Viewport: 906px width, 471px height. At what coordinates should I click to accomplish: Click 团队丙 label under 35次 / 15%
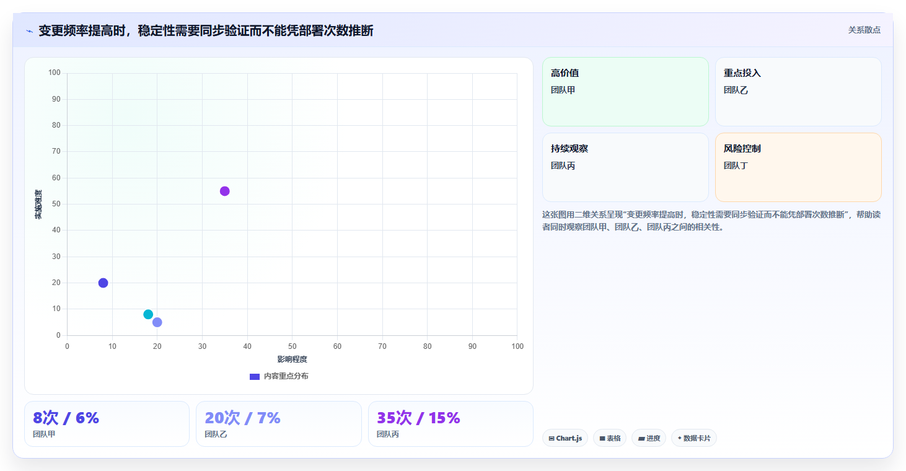click(x=388, y=434)
